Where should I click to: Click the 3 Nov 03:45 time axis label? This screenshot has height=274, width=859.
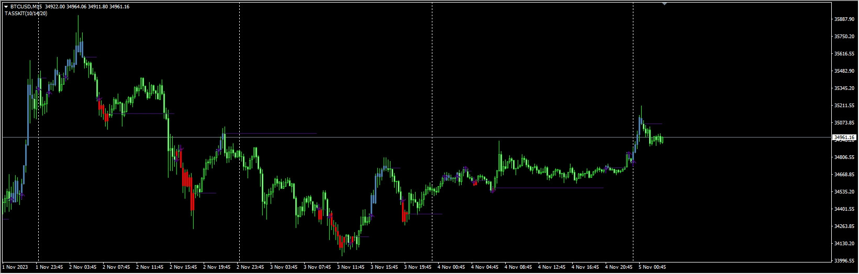click(284, 267)
